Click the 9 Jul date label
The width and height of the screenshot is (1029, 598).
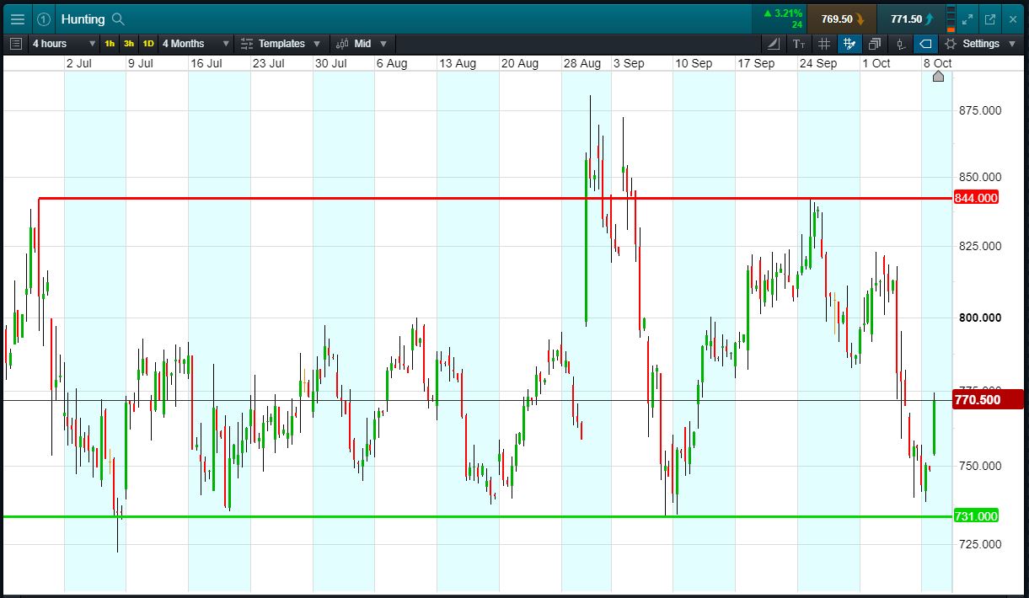pyautogui.click(x=140, y=63)
